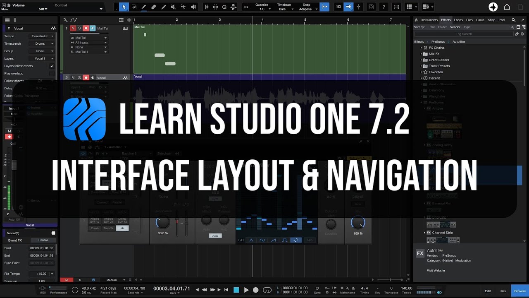Expand the Track Presets folder
This screenshot has height=298, width=529.
click(x=421, y=66)
